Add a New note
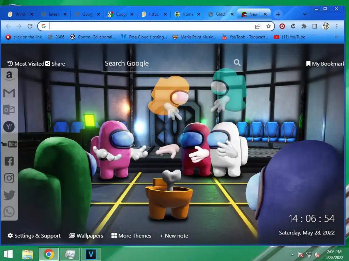 click(174, 236)
